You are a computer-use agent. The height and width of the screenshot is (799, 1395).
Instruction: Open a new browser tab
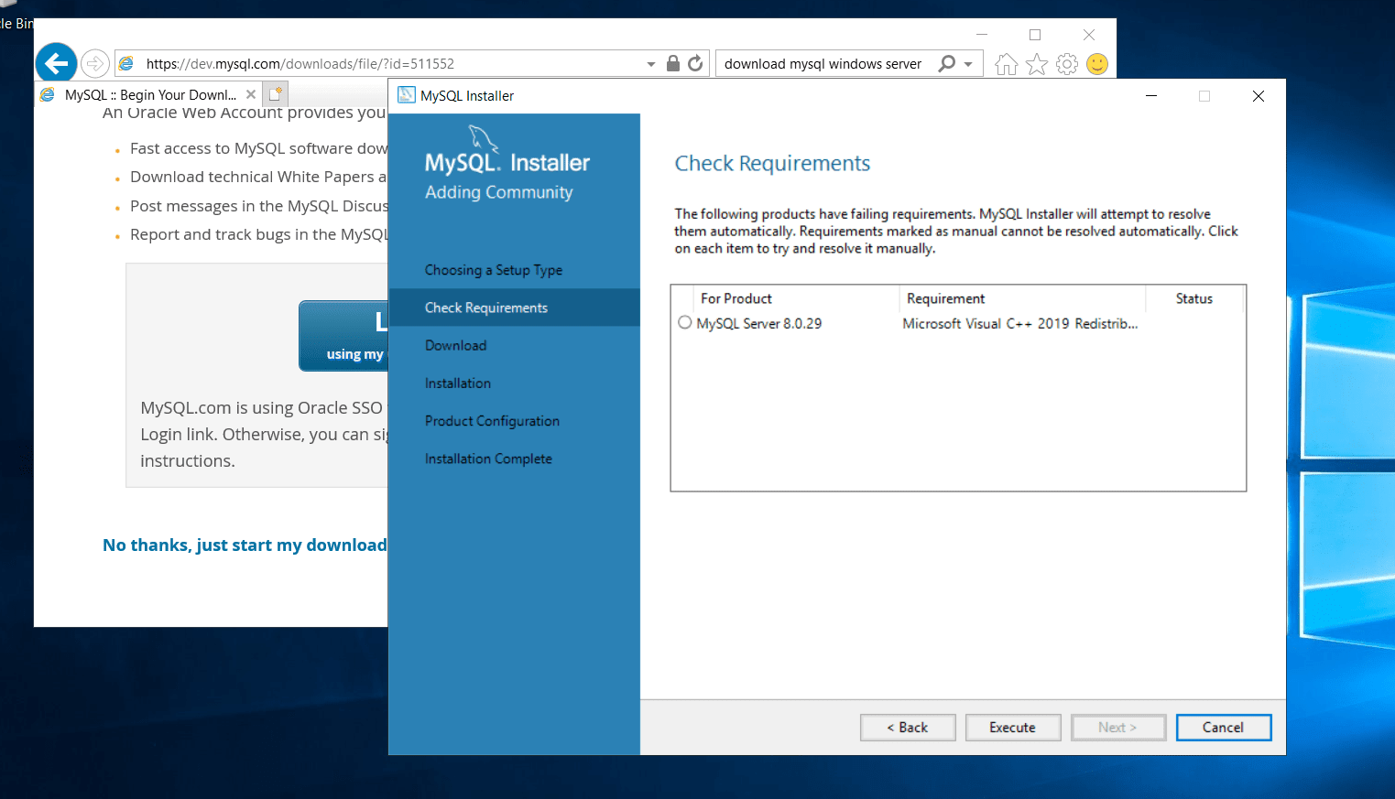coord(275,93)
